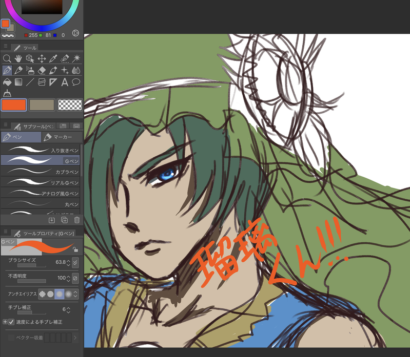Viewport: 410px width, 357px height.
Task: Select the マーカー sub tool group
Action: tap(62, 137)
